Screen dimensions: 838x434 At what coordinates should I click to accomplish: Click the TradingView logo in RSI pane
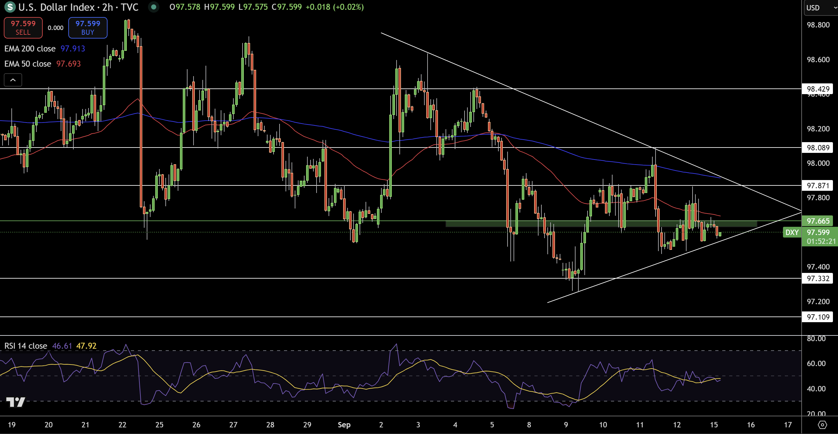pos(15,402)
